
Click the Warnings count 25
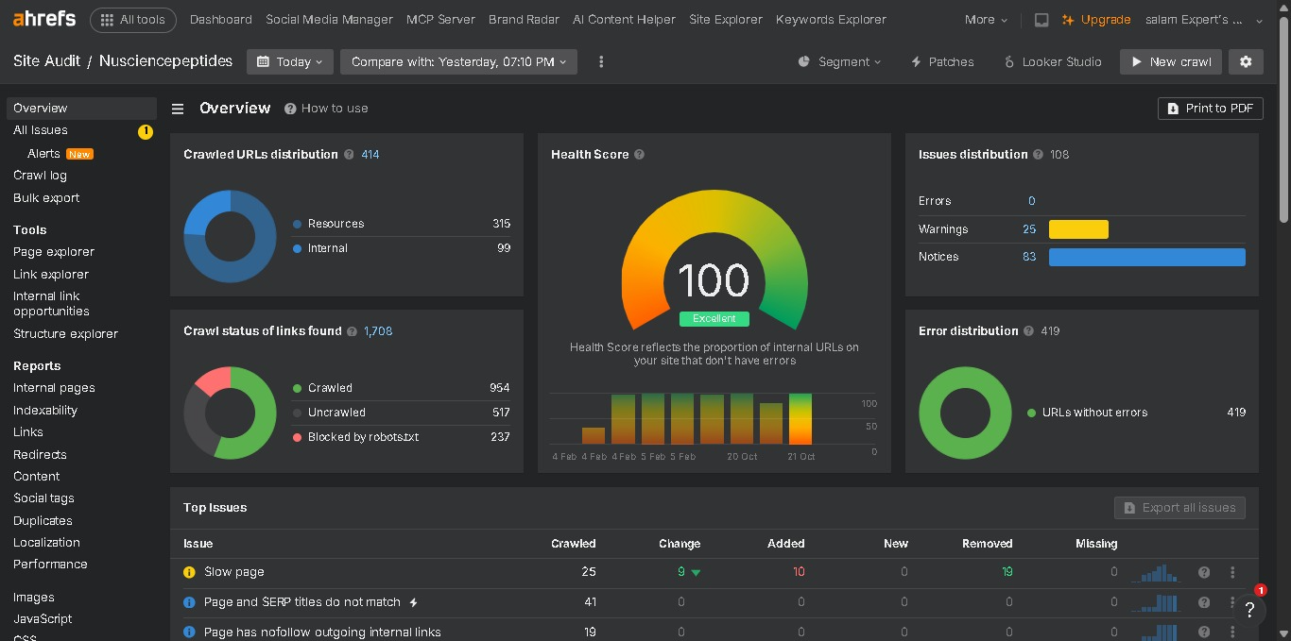click(1029, 229)
